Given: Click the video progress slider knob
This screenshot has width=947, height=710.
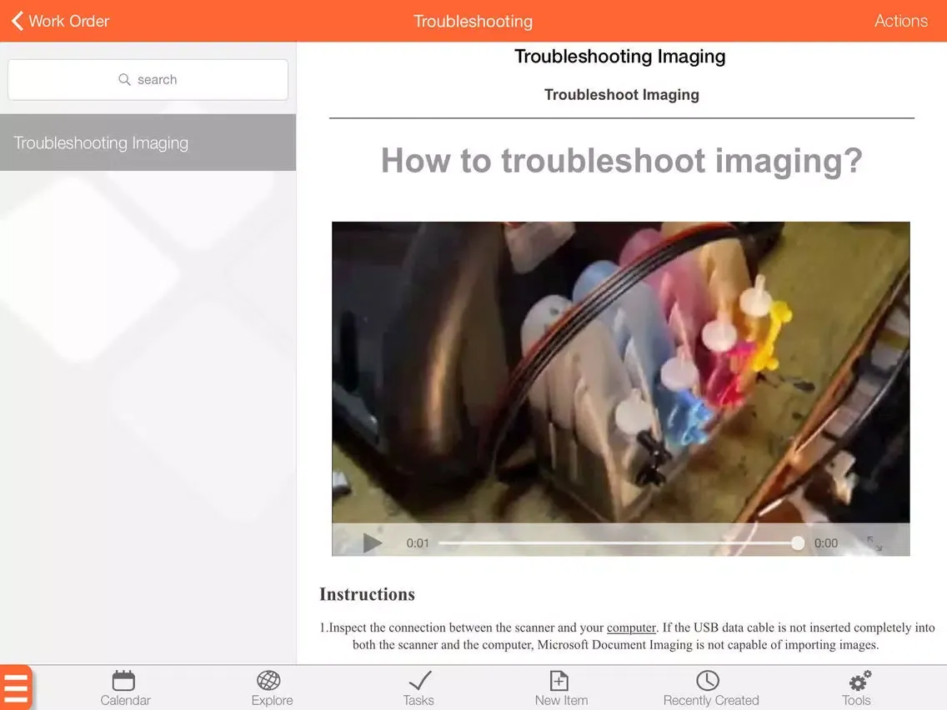Looking at the screenshot, I should click(797, 542).
